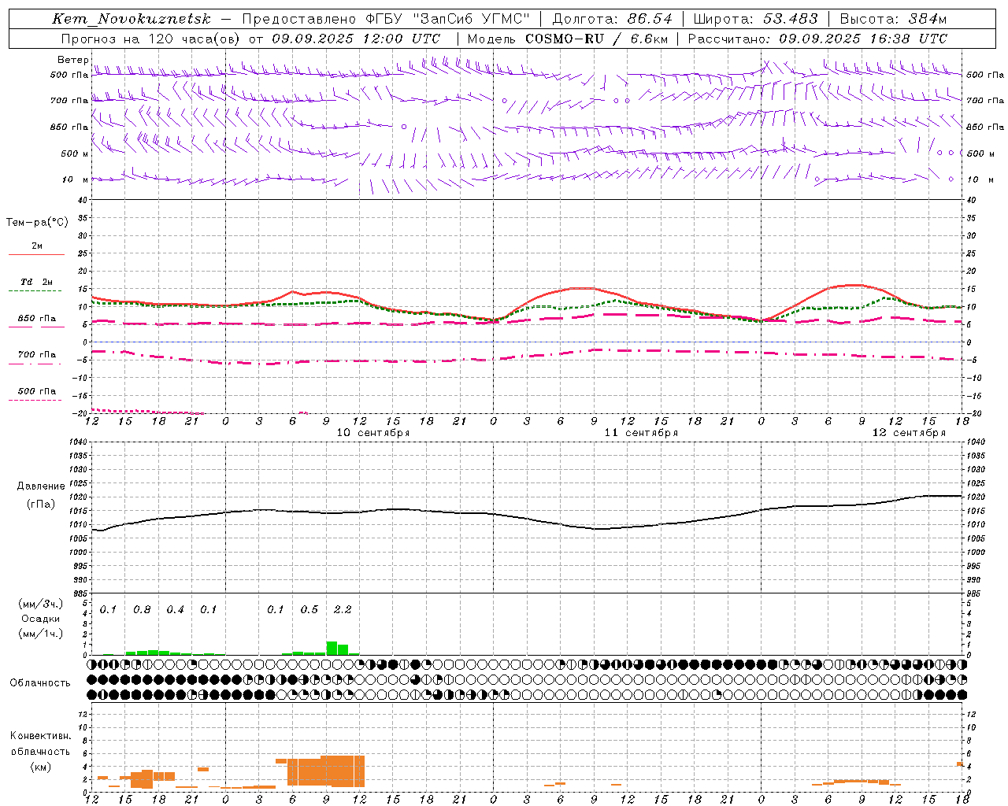Click the 'Конвективн.' convective cloud label
1008x806 pixels.
[41, 736]
